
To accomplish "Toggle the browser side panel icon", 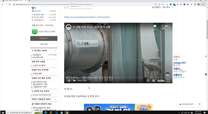I will (195, 4).
